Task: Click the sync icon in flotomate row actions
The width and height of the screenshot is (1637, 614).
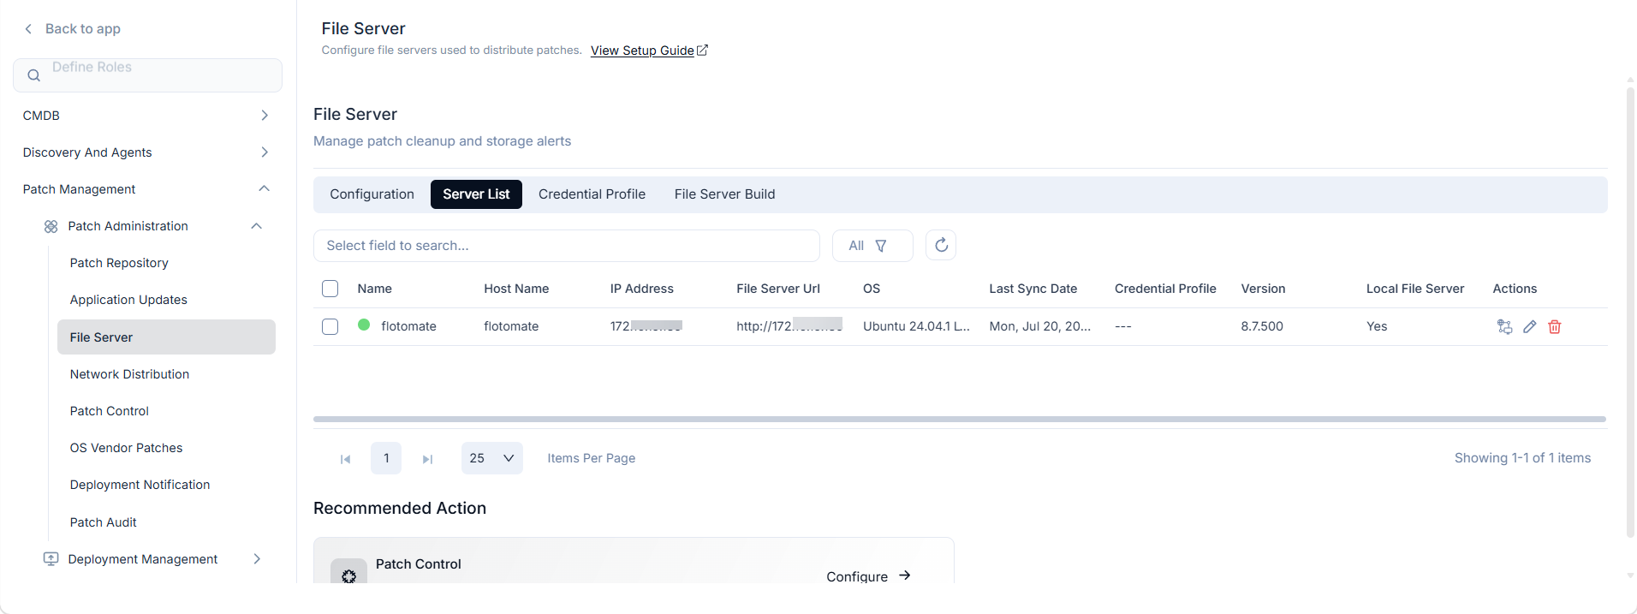Action: pos(1504,326)
